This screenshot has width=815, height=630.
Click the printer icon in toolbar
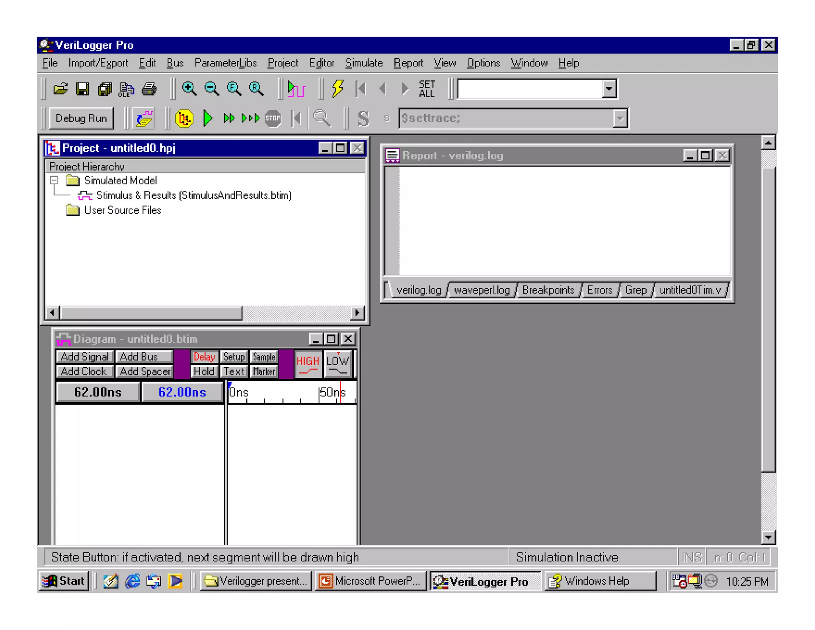tap(149, 88)
